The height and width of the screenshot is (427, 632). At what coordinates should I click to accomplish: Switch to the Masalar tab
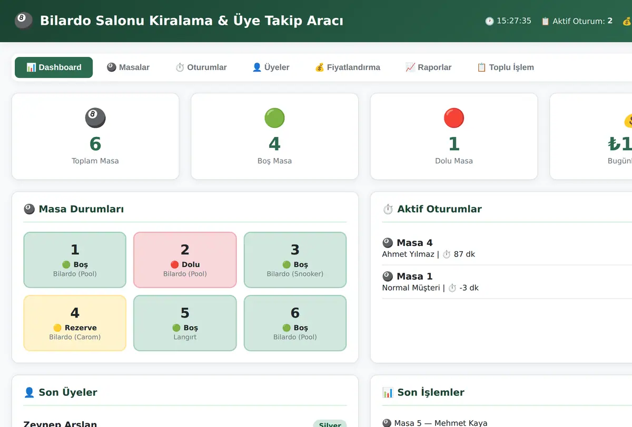click(x=128, y=67)
